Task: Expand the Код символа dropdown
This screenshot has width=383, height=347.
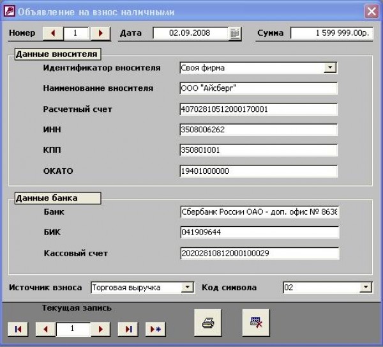Action: point(365,288)
